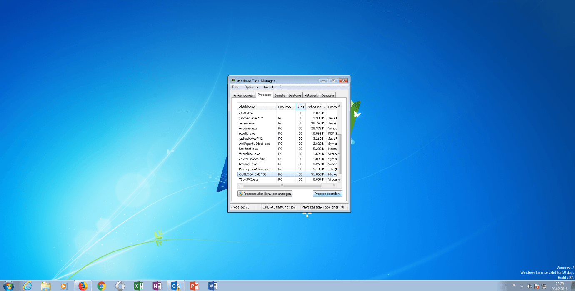This screenshot has height=291, width=575.
Task: Click the vertical scrollbar down arrow
Action: tap(339, 179)
